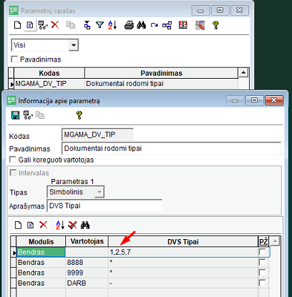
Task: Click binoculars search icon in the Parametrų sąrašas toolbar
Action: 142,25
